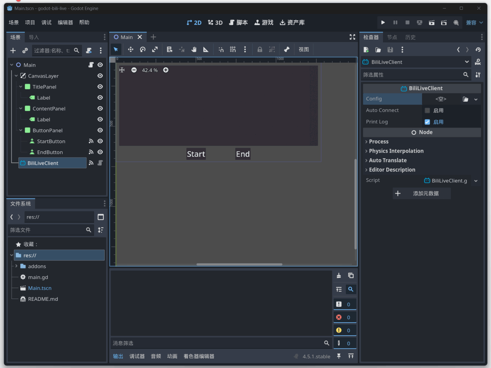Toggle visibility of Main node
This screenshot has height=368, width=491.
pos(100,65)
